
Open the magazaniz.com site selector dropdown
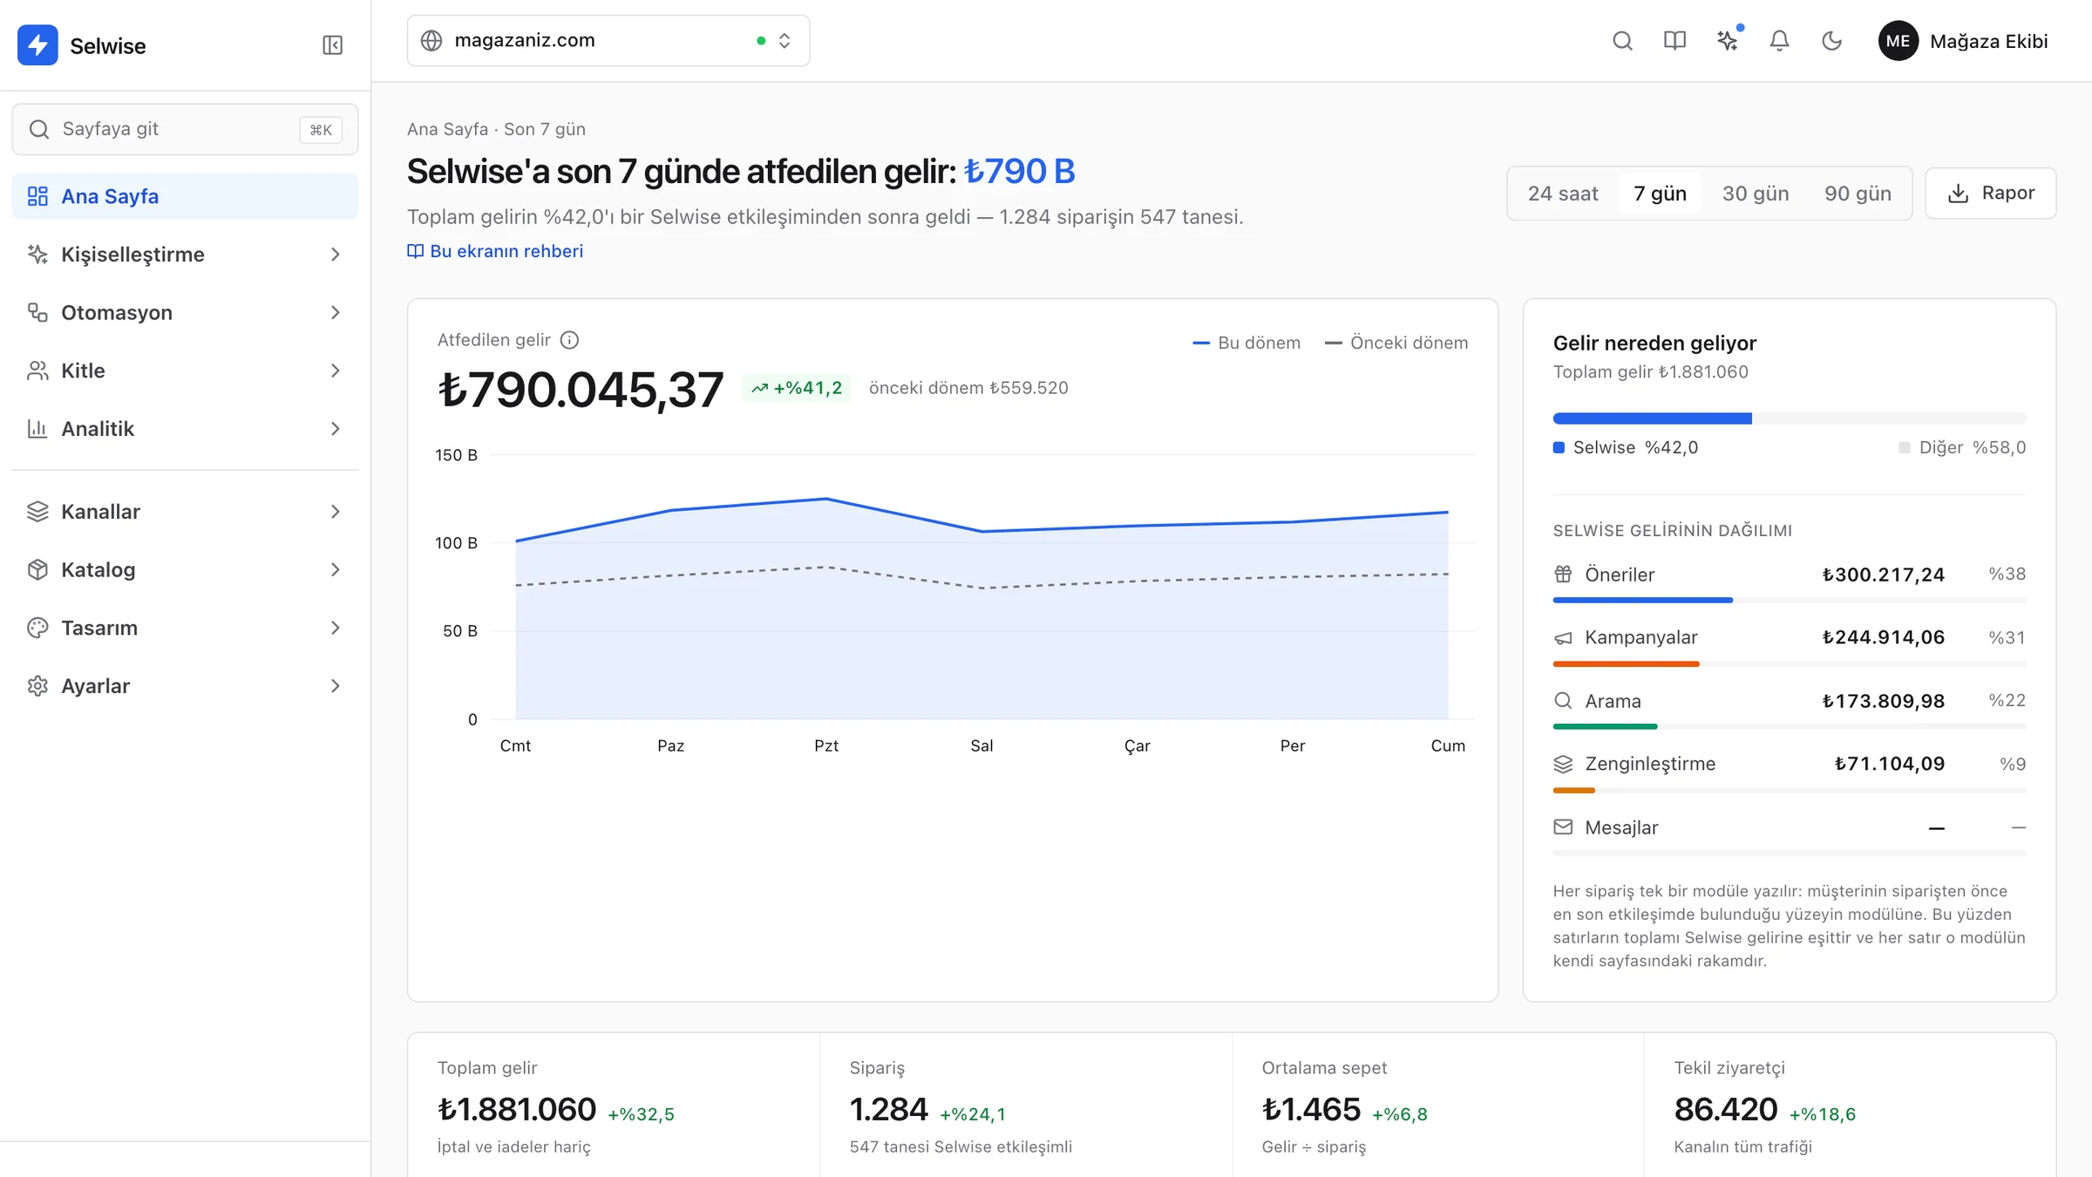(608, 41)
